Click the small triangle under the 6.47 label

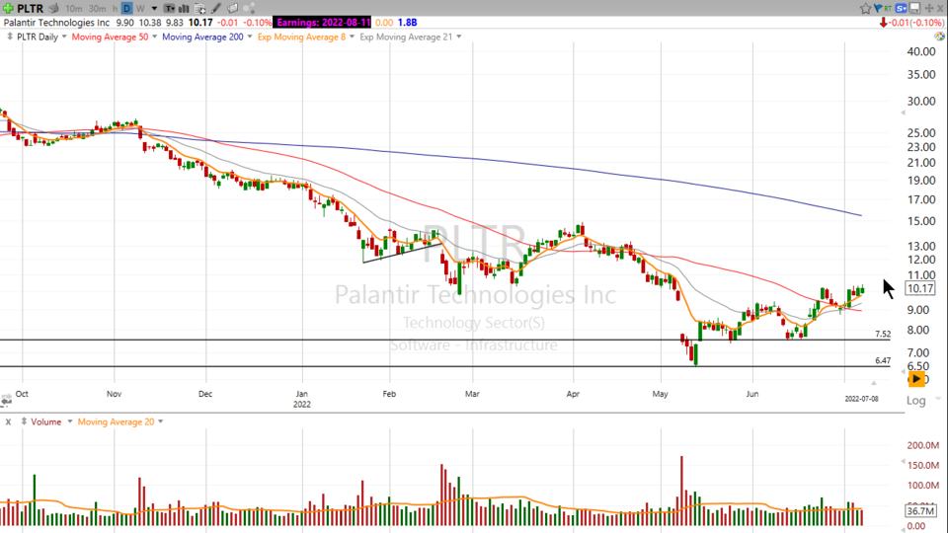pyautogui.click(x=873, y=383)
